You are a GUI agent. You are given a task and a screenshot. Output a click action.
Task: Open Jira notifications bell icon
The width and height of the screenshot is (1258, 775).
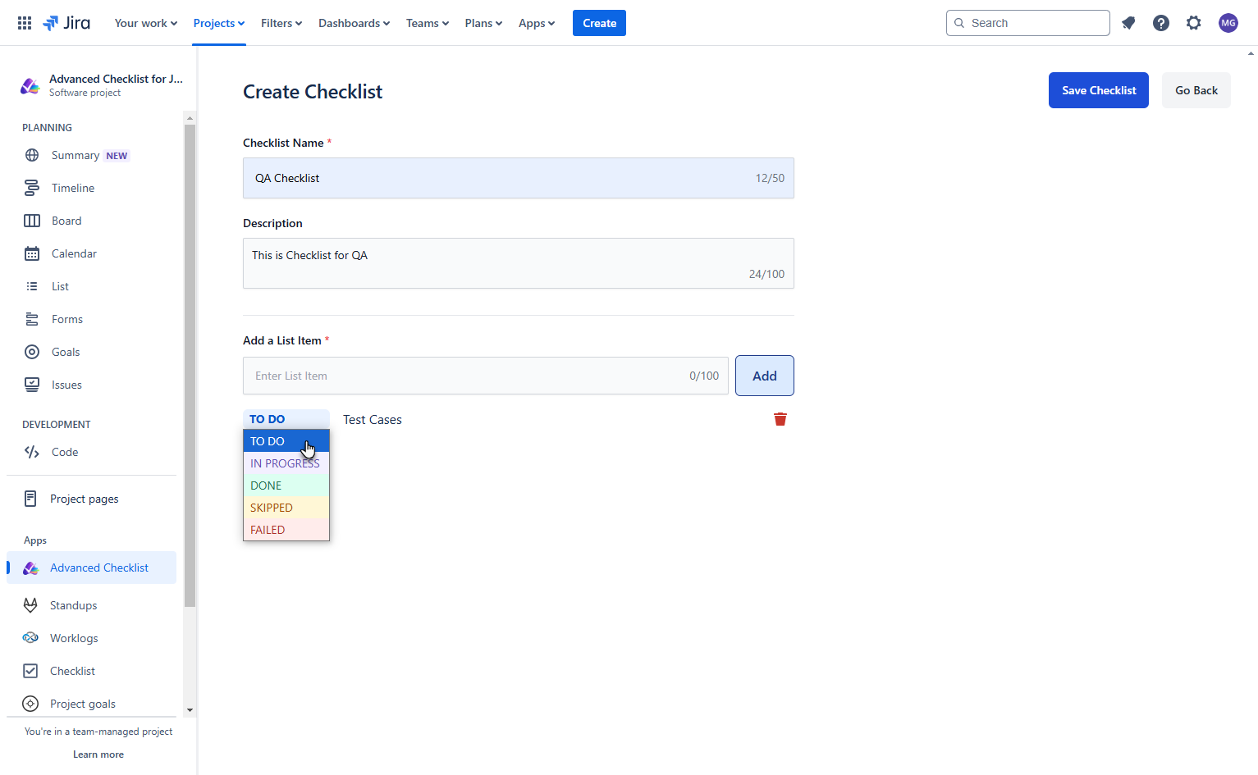1128,22
